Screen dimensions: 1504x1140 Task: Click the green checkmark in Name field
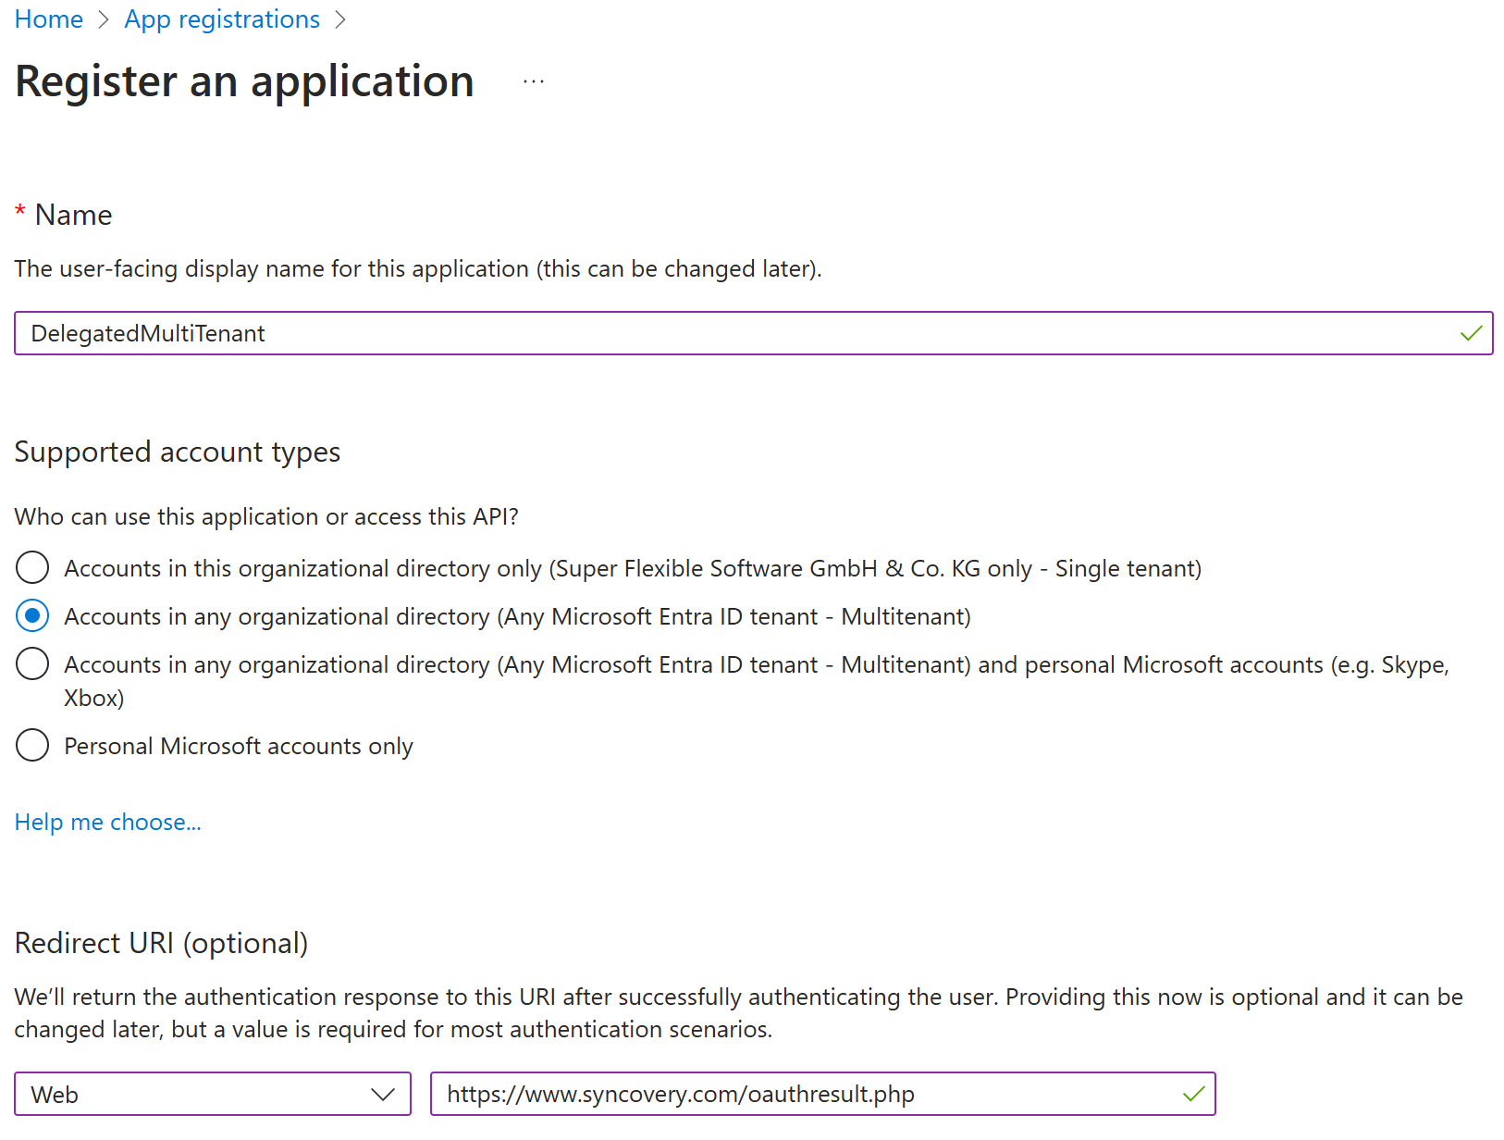coord(1469,333)
